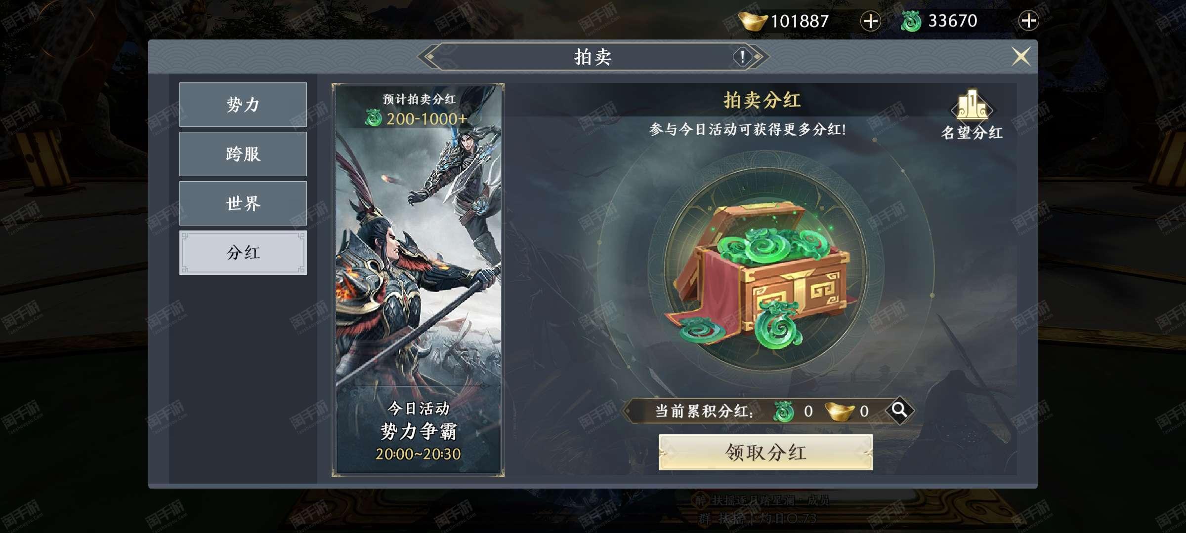Click the 领取分红 claim button
This screenshot has width=1186, height=533.
pos(765,453)
